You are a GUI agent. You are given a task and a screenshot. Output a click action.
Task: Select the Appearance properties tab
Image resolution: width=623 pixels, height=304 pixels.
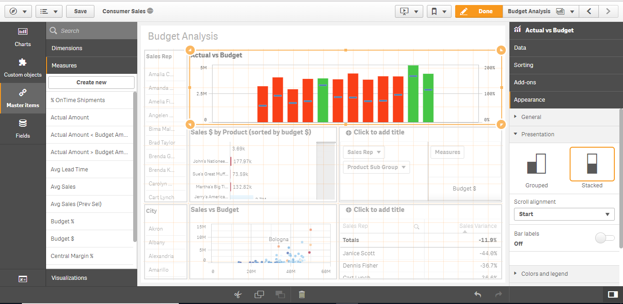(x=566, y=100)
